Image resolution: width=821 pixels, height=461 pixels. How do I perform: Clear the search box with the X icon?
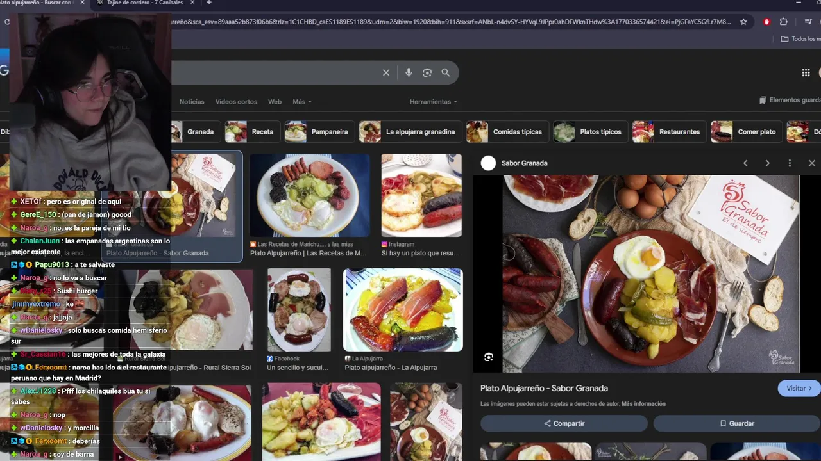coord(386,73)
